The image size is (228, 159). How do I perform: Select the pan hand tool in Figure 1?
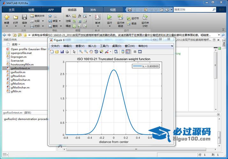pyautogui.click(x=91, y=52)
